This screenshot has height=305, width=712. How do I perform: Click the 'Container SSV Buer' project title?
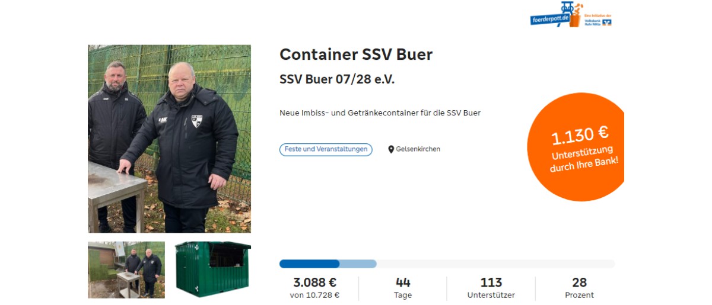point(356,54)
